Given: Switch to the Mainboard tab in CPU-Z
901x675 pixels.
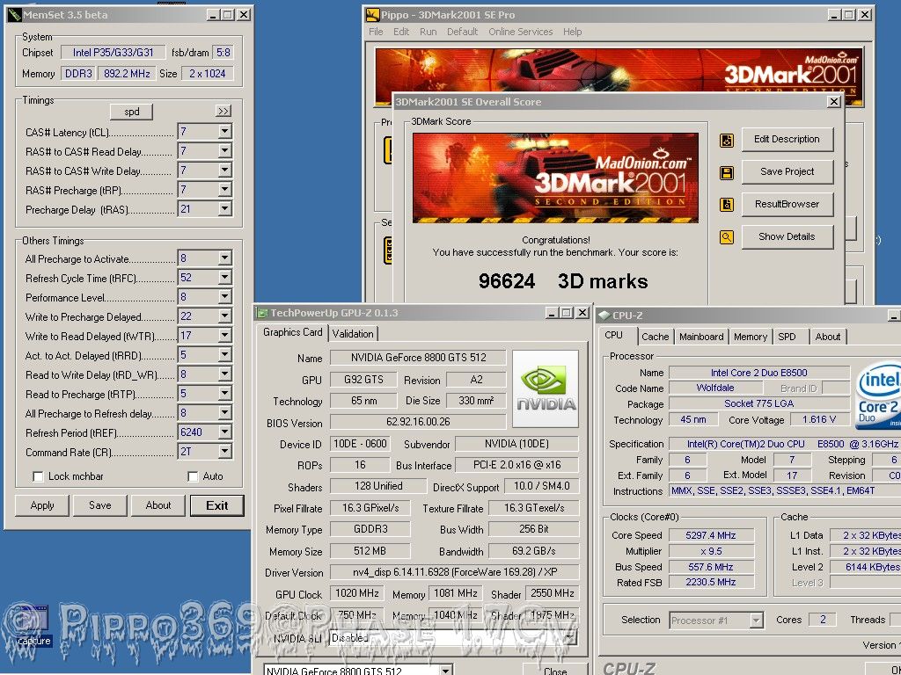Looking at the screenshot, I should (701, 337).
